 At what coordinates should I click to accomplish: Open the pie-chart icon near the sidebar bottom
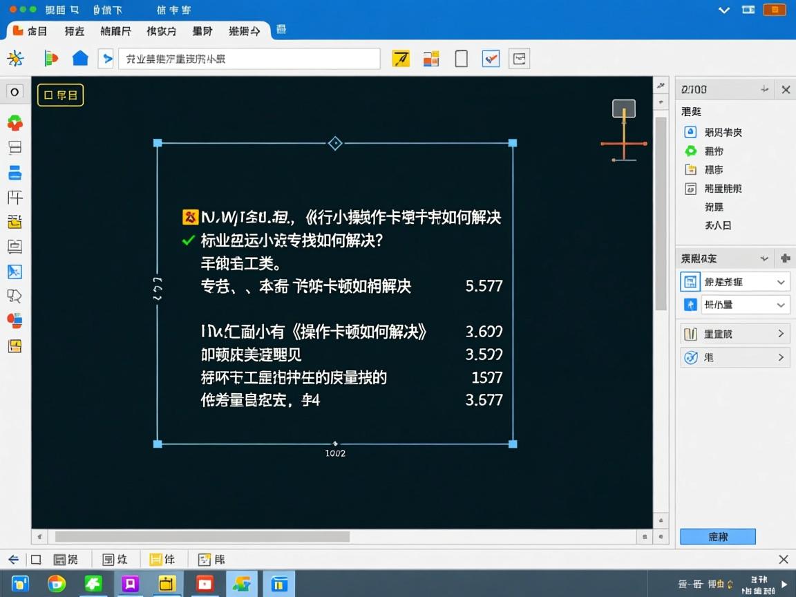15,320
